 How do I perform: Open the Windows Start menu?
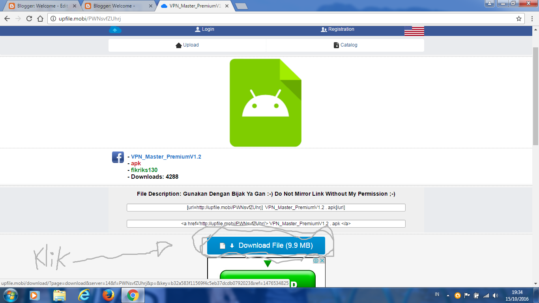coord(10,295)
